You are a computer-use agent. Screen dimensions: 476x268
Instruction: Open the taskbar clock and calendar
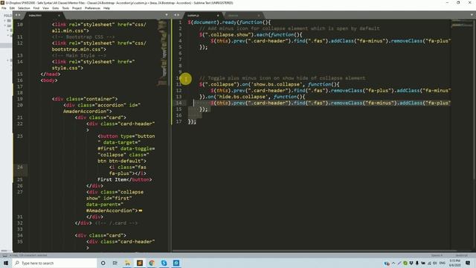click(454, 263)
